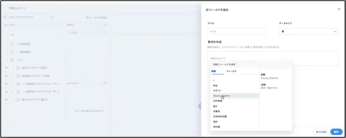The height and width of the screenshot is (138, 346).
Task: Expand 変更者ルックアップ (ユーザー) with plus
Action: pos(6,91)
